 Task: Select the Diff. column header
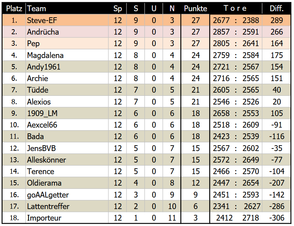[x=277, y=9]
